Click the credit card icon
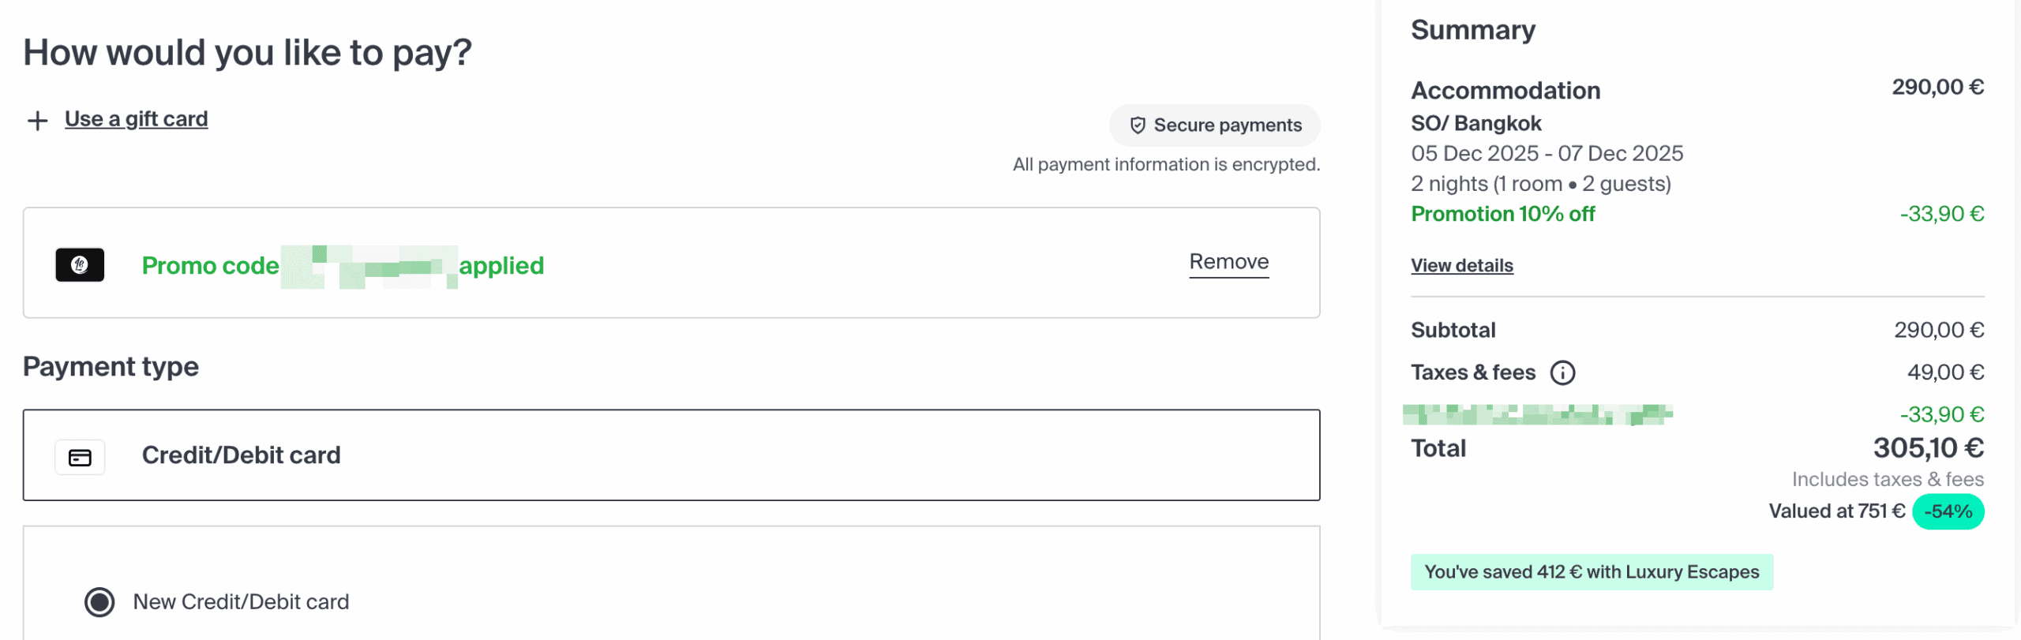 pyautogui.click(x=80, y=458)
